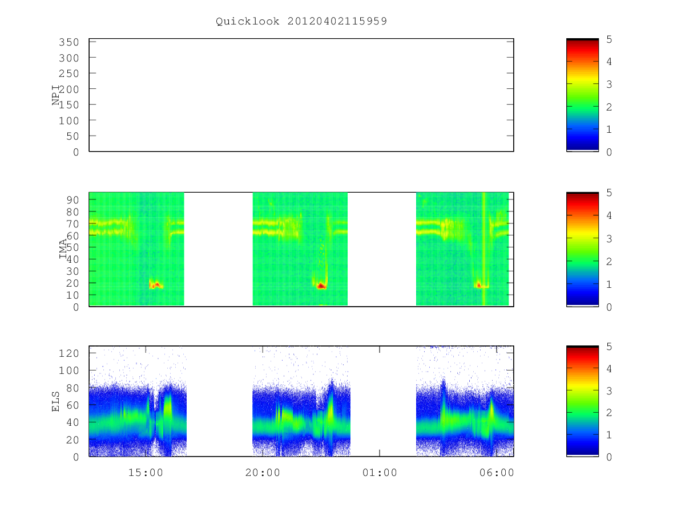
Task: Click the 90 tick on IMA axis
Action: (x=72, y=199)
